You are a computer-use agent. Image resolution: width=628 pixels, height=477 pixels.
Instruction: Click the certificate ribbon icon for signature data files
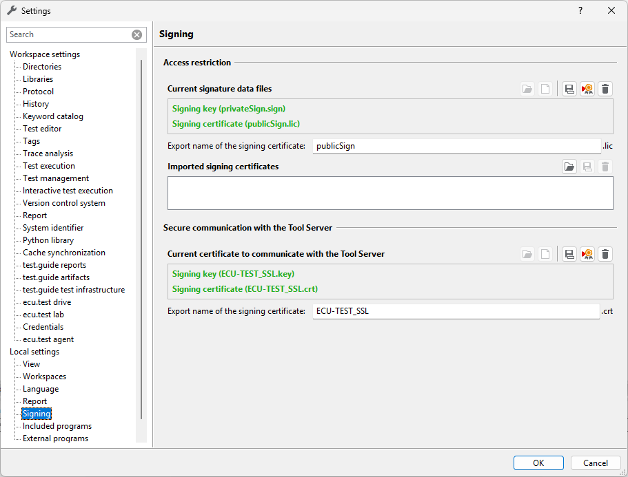tap(587, 89)
